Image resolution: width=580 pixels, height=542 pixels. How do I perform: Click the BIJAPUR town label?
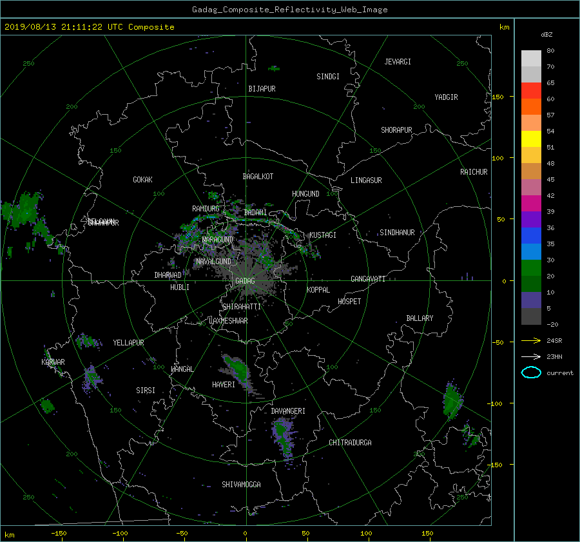click(262, 89)
